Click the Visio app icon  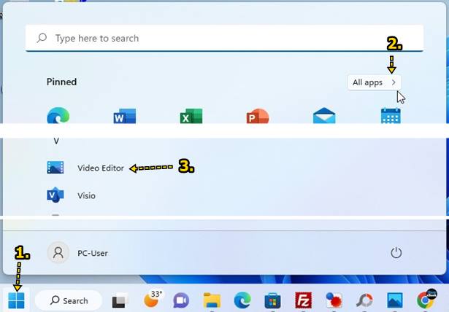click(x=55, y=195)
